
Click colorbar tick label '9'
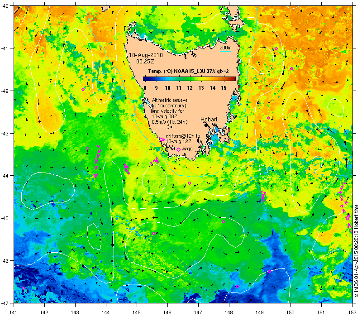(156, 88)
